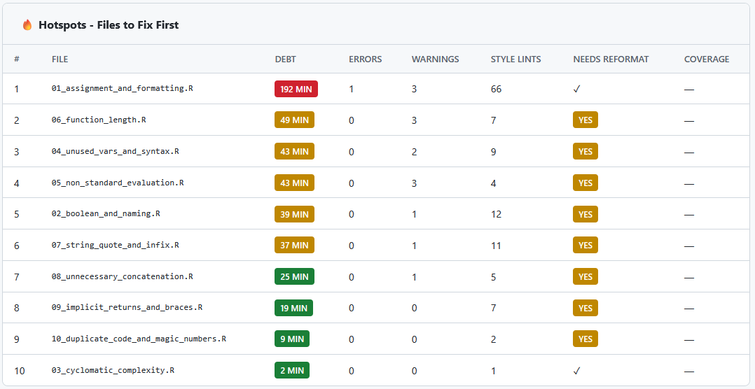Click YES badge for 06_function_length.R
This screenshot has width=755, height=389.
click(585, 120)
